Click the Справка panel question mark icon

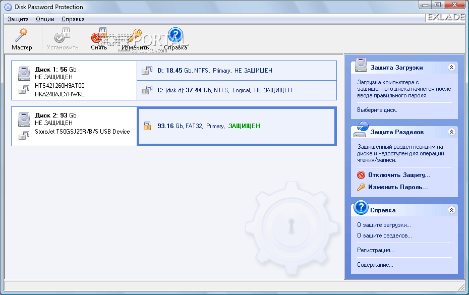point(361,207)
